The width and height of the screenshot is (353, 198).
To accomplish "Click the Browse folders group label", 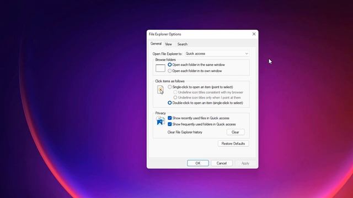I will (165, 60).
